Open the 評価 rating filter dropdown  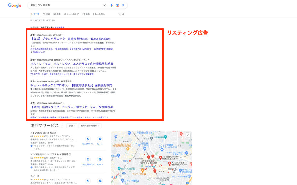coord(72,126)
